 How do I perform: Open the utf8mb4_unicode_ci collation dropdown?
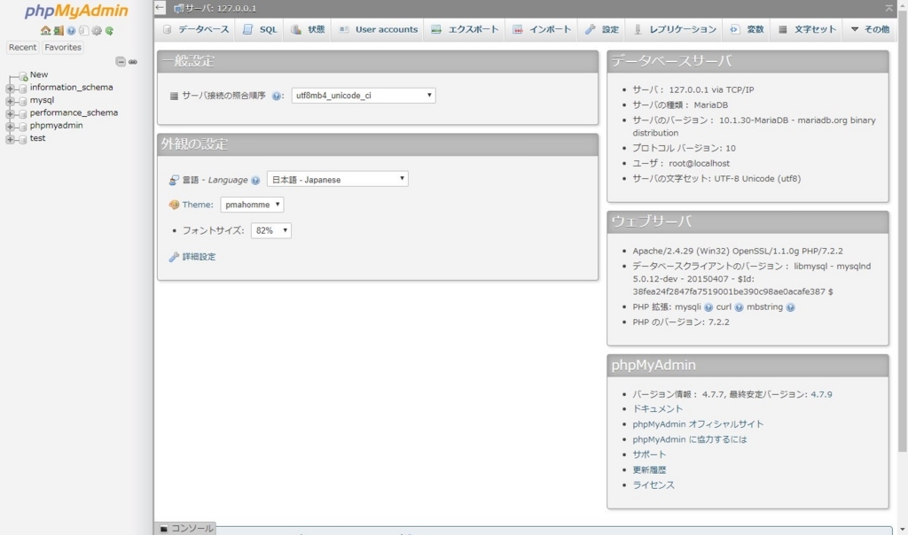pyautogui.click(x=364, y=96)
